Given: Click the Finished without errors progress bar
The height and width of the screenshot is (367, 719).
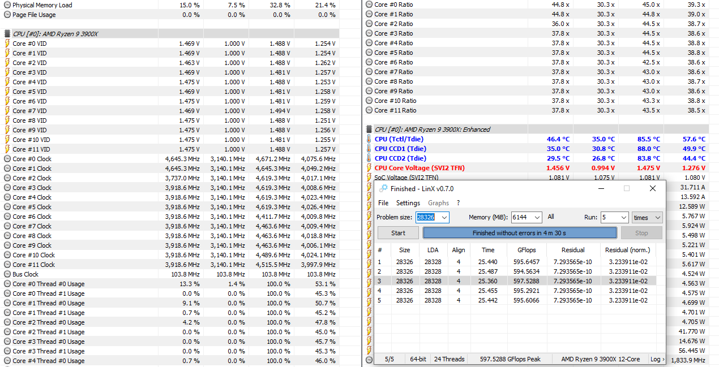Looking at the screenshot, I should click(x=520, y=233).
